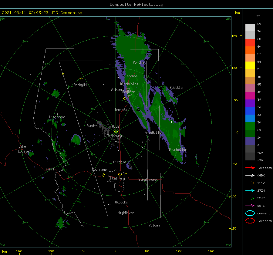Click the Composite_Reflectivity title text
Image resolution: width=273 pixels, height=255 pixels.
pyautogui.click(x=136, y=5)
